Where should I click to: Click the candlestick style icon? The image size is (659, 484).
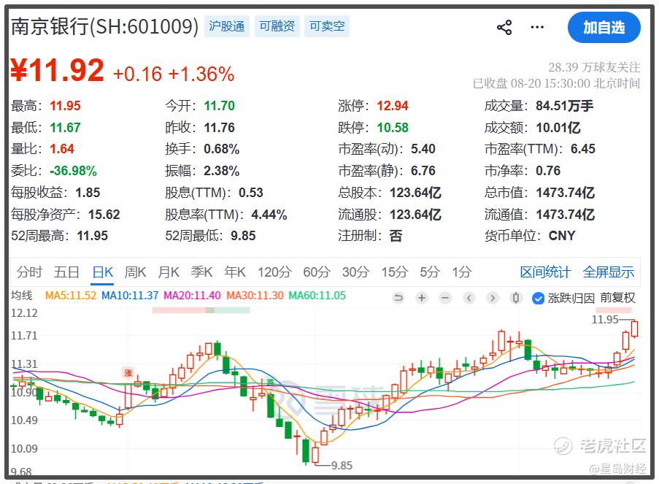(516, 298)
